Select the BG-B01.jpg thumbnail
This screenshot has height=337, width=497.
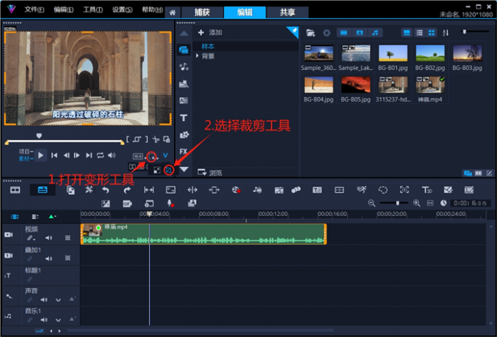(393, 56)
